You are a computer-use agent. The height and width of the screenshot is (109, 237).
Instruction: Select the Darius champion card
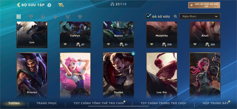click(x=118, y=75)
